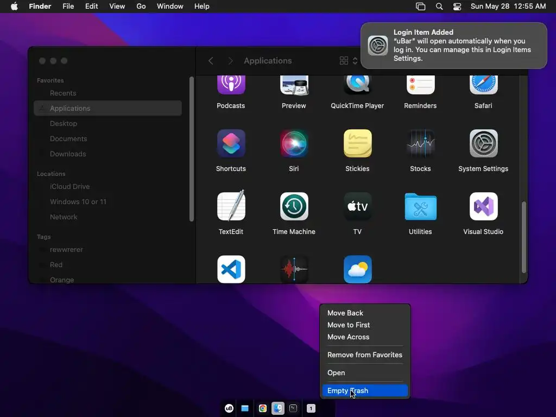Select the Orange tag in sidebar
This screenshot has height=417, width=556.
108,280
